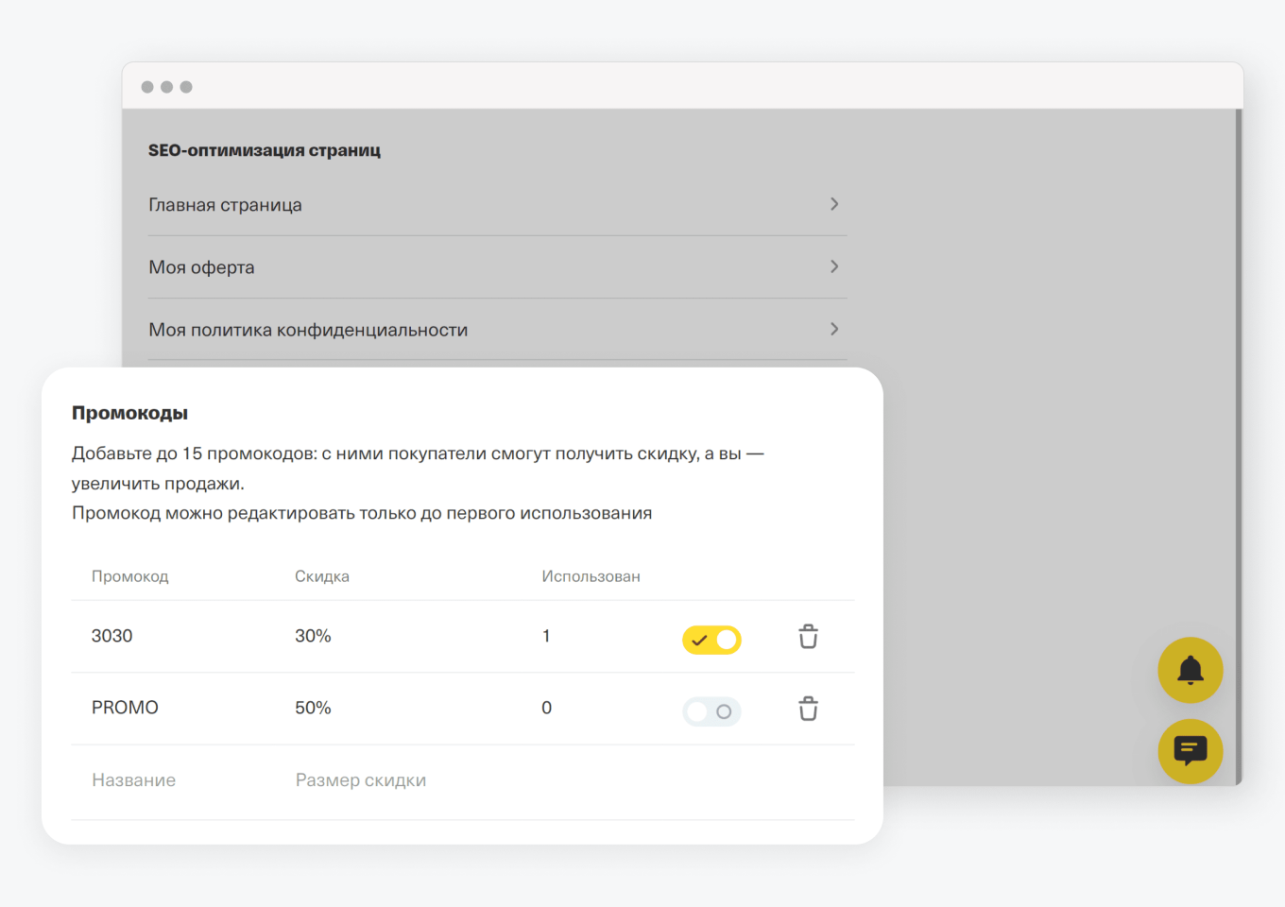Image resolution: width=1285 pixels, height=907 pixels.
Task: Click the 30% discount value
Action: [x=313, y=636]
